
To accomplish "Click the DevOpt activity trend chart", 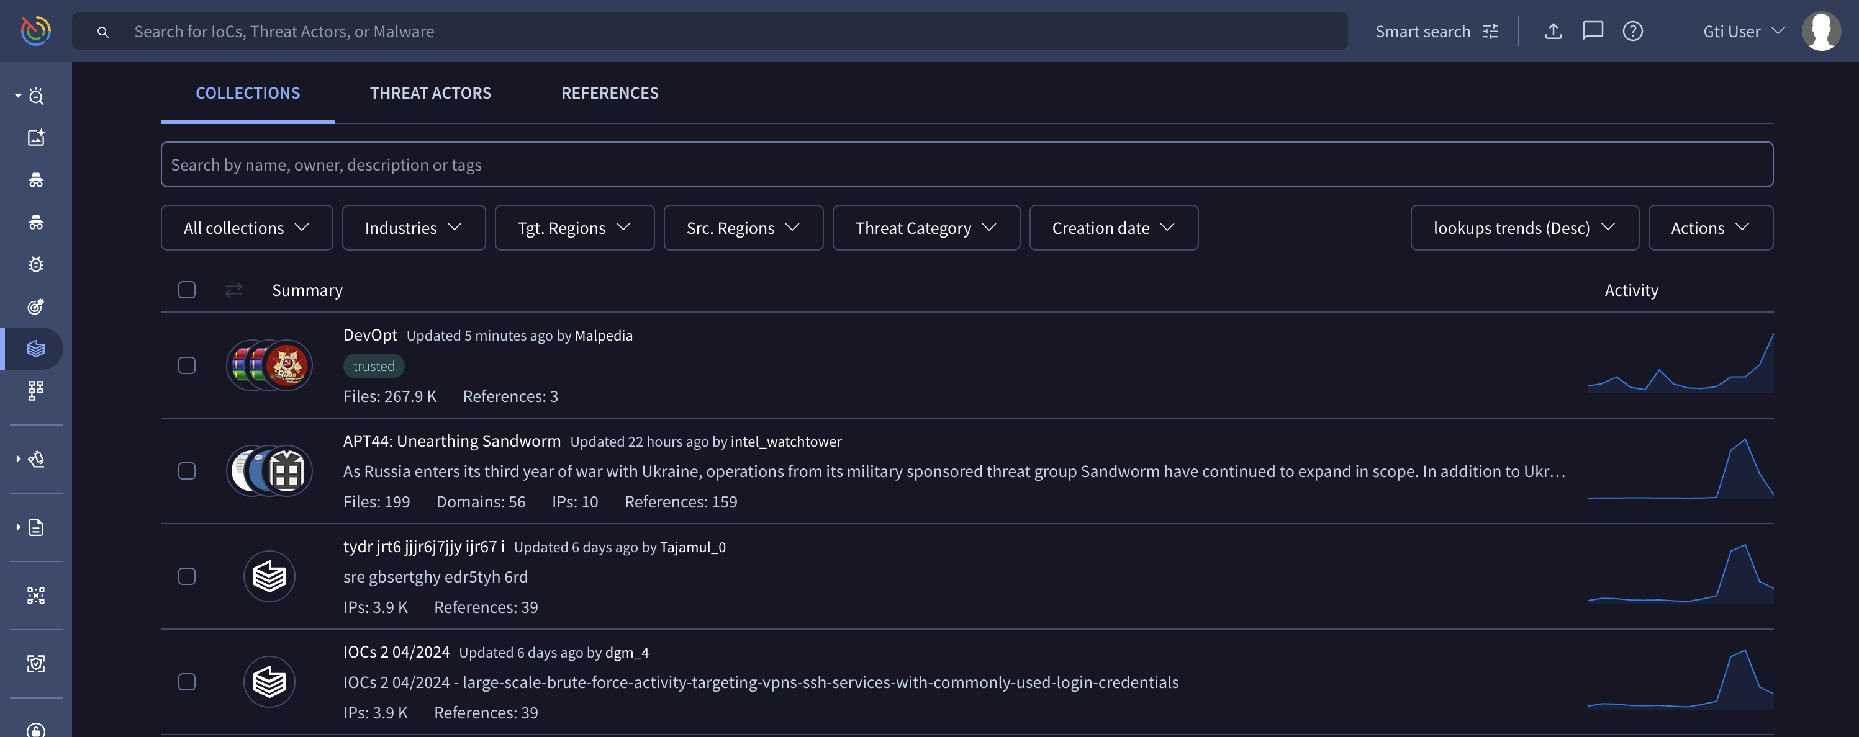I will pyautogui.click(x=1680, y=363).
